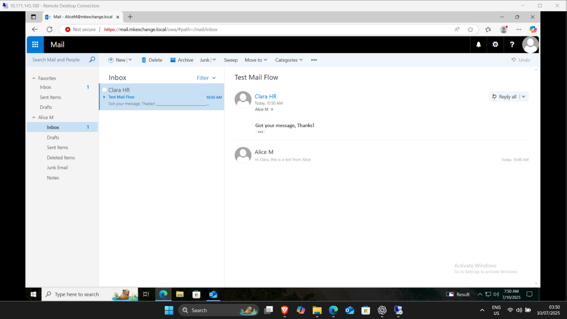This screenshot has height=319, width=567.
Task: Open the Categories menu
Action: (x=288, y=60)
